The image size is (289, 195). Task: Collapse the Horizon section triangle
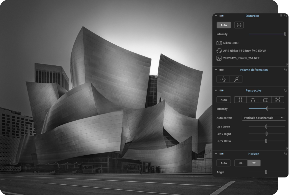tap(216, 154)
